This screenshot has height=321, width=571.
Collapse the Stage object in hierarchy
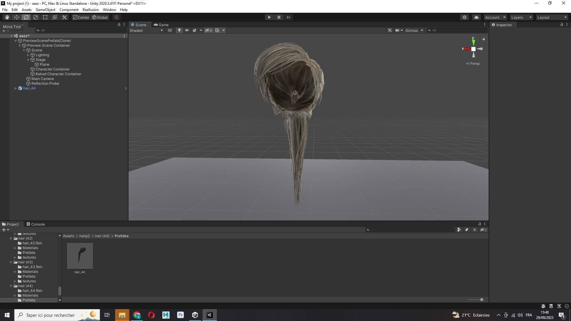click(x=28, y=60)
